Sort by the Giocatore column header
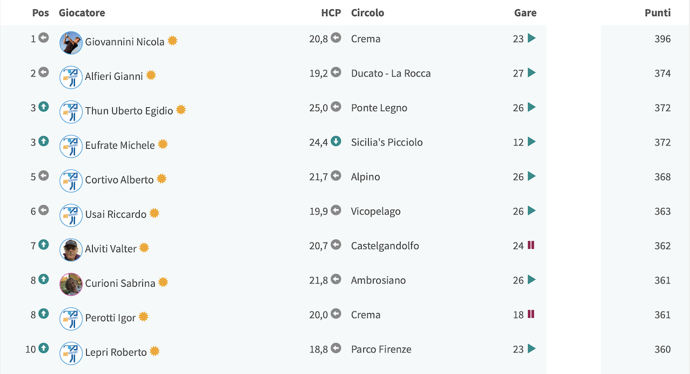The width and height of the screenshot is (690, 374). [x=82, y=12]
